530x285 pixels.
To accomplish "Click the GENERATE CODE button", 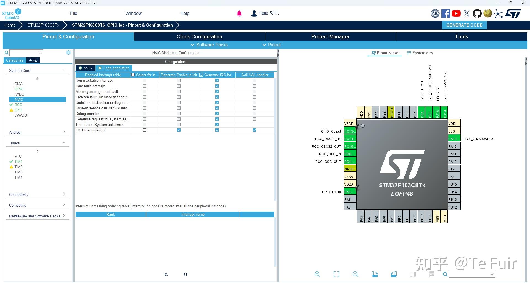I will click(x=464, y=25).
